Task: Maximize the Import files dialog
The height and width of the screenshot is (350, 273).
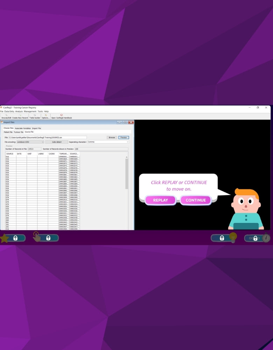Action: tap(125, 122)
